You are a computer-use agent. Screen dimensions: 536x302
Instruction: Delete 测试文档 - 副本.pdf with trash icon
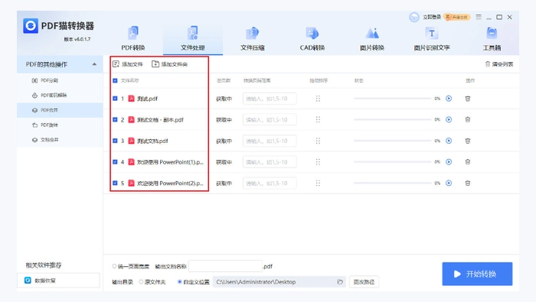[468, 120]
